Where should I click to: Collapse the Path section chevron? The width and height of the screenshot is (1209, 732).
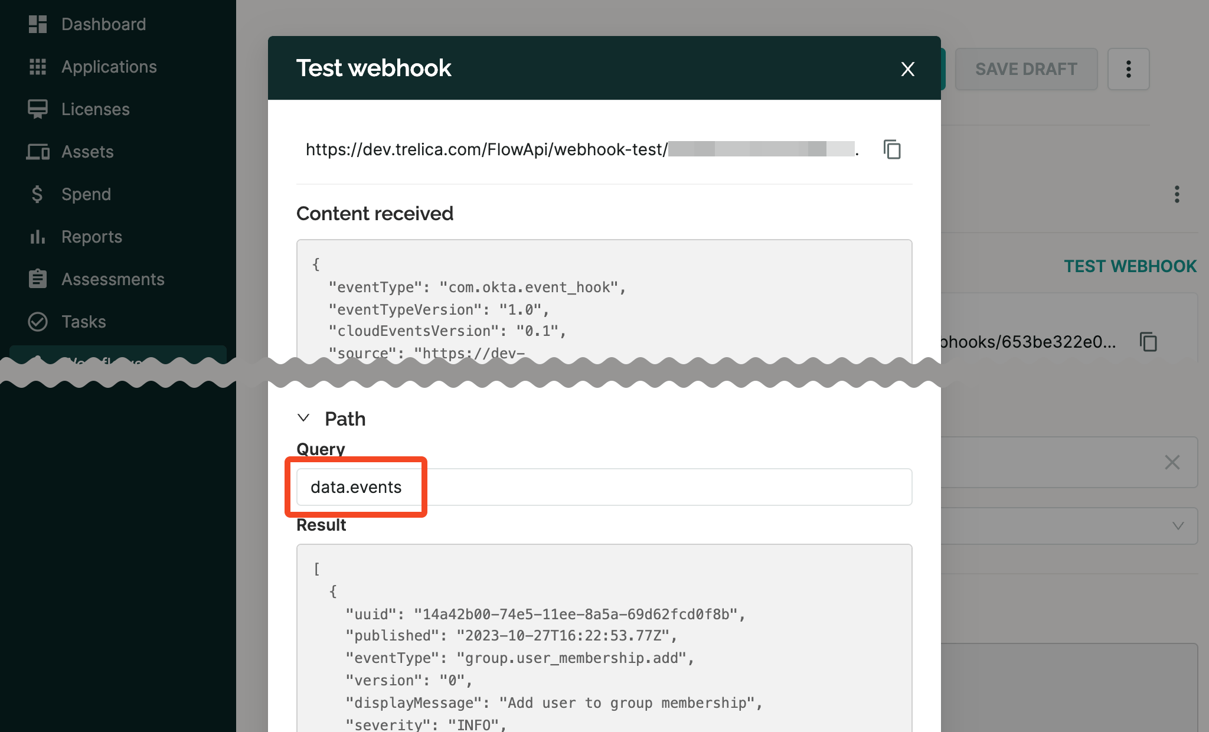[x=303, y=418]
